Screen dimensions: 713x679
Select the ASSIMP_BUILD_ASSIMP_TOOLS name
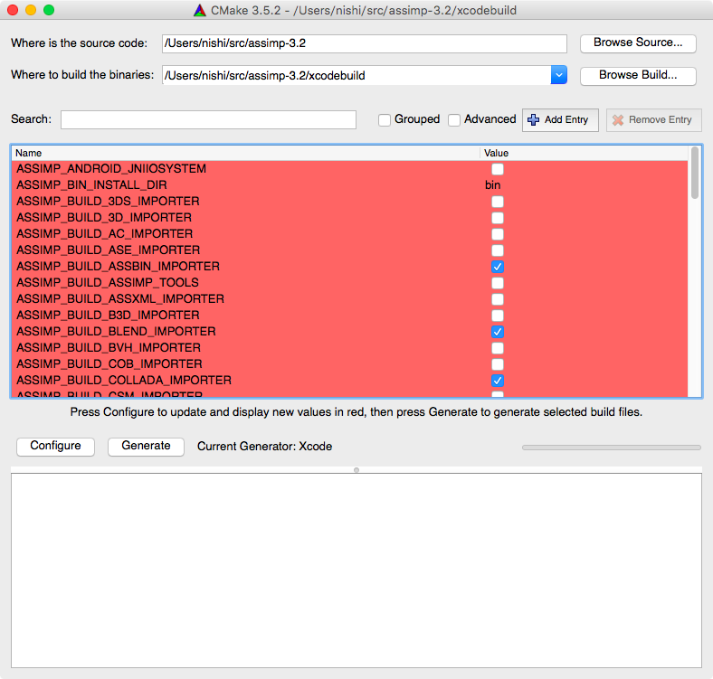point(108,283)
